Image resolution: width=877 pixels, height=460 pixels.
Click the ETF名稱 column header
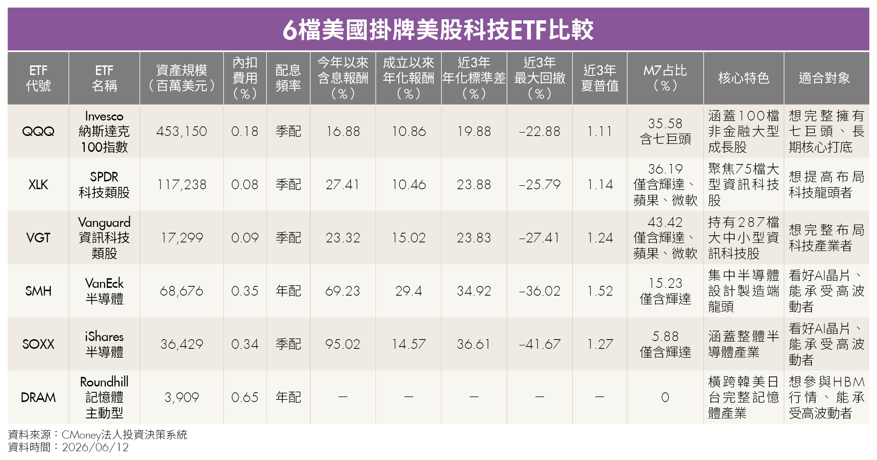tap(104, 78)
